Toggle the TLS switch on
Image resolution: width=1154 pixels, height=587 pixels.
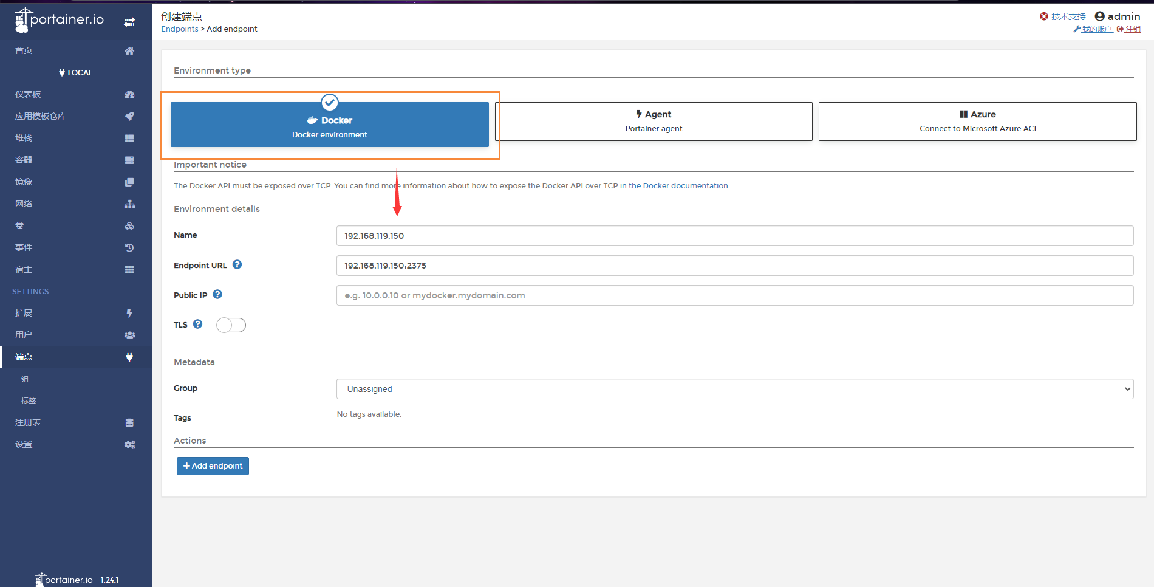(231, 325)
